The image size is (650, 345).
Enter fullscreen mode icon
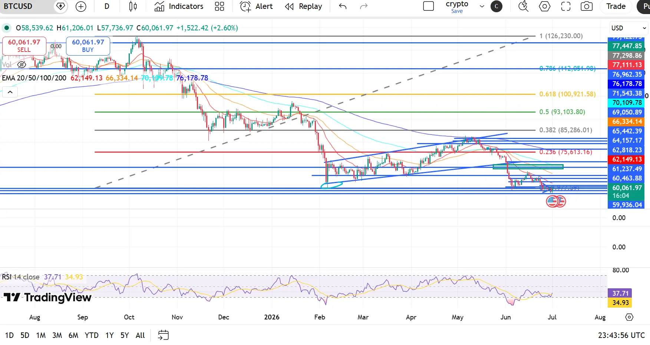point(566,6)
